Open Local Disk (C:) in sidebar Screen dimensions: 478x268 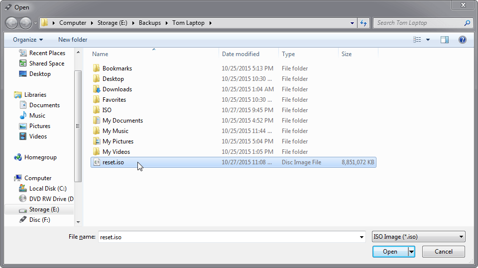tap(47, 189)
